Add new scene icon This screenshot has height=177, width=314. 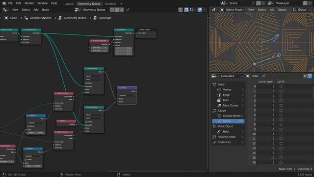tap(259, 3)
